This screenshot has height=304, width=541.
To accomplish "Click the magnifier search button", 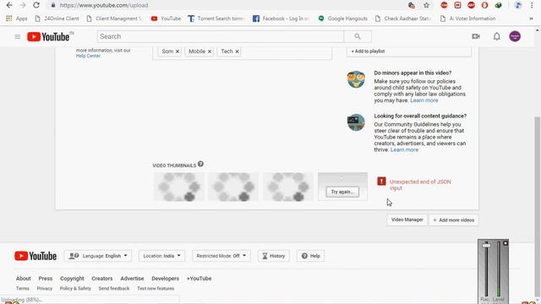I will coord(358,36).
